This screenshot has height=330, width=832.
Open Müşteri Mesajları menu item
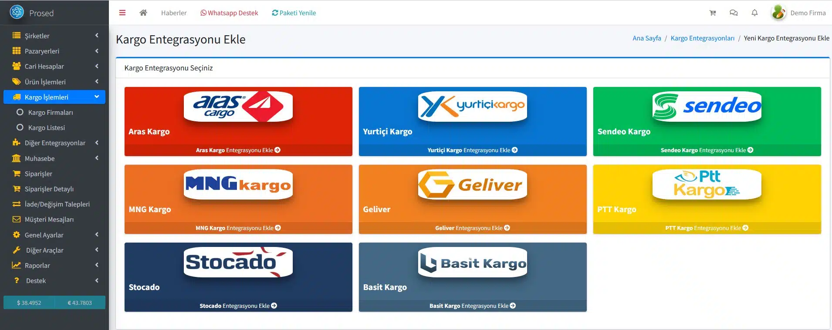pyautogui.click(x=54, y=219)
